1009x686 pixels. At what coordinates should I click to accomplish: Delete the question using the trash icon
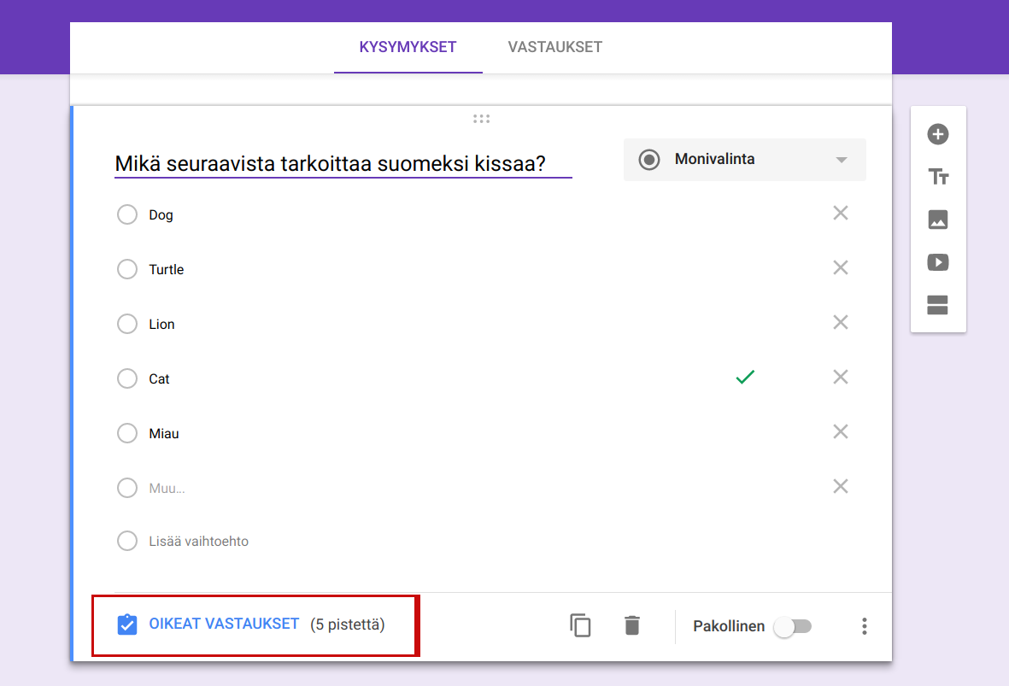[x=631, y=625]
